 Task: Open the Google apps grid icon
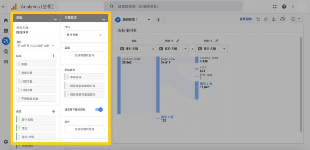275,7
